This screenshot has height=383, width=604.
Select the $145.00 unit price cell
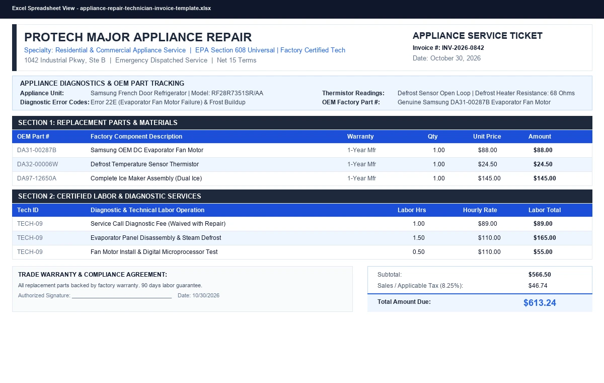[x=489, y=178]
